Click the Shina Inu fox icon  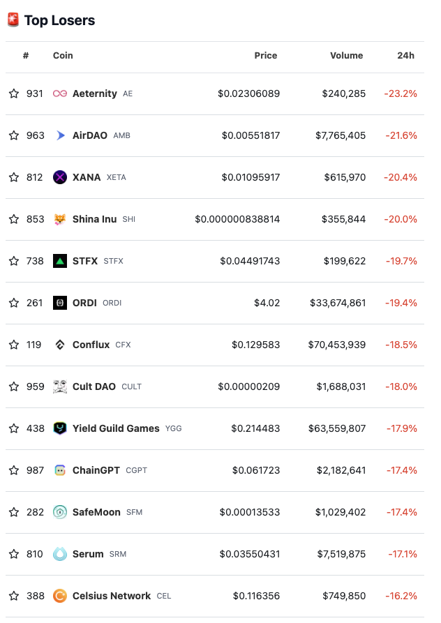click(60, 219)
